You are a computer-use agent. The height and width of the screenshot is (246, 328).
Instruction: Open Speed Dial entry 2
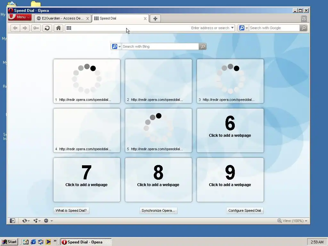coord(159,81)
